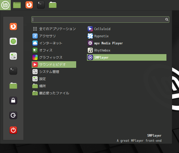Click the rainbow icon beside グラフィックス
Viewport: 179px width, 153px height.
point(35,57)
